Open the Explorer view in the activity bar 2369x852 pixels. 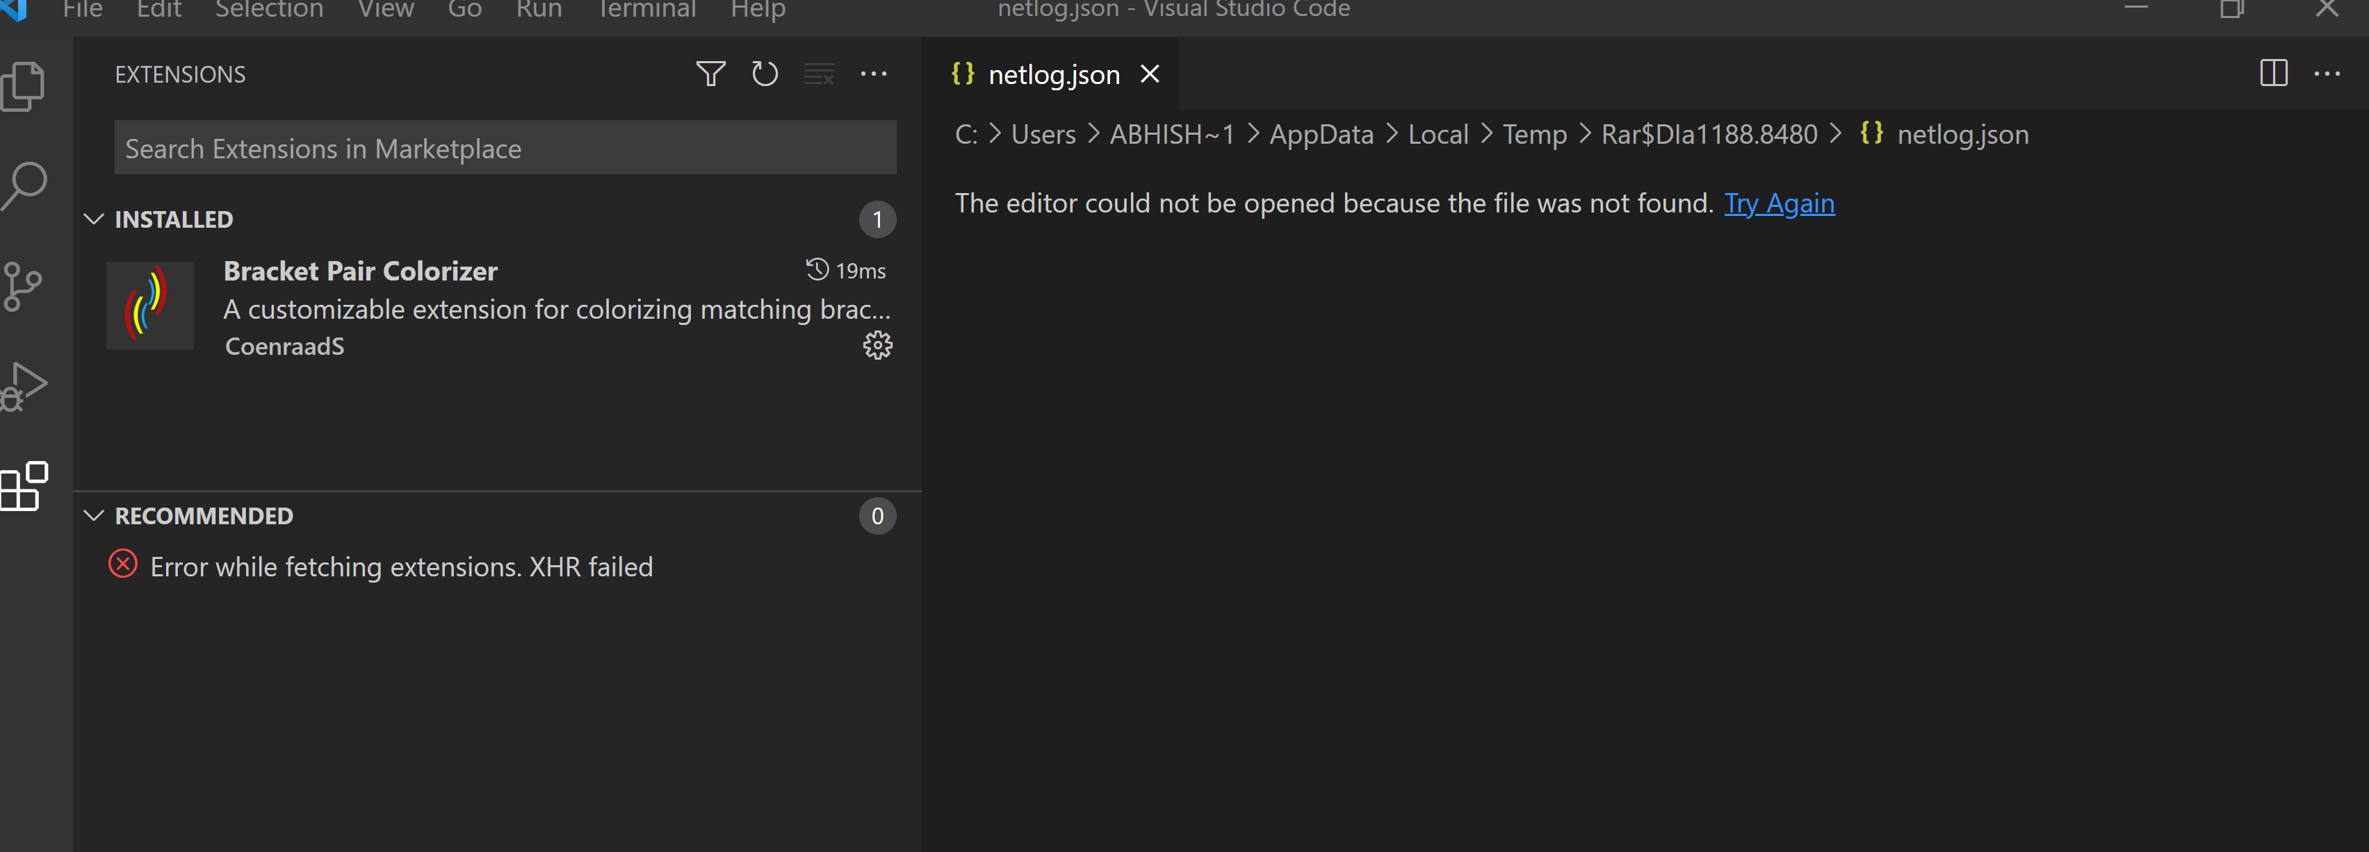pyautogui.click(x=23, y=85)
